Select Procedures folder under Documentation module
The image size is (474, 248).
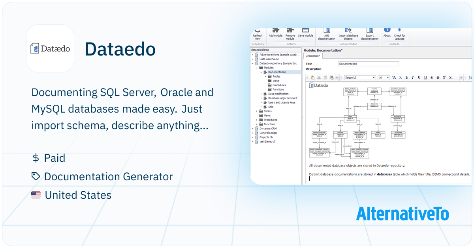click(x=279, y=85)
